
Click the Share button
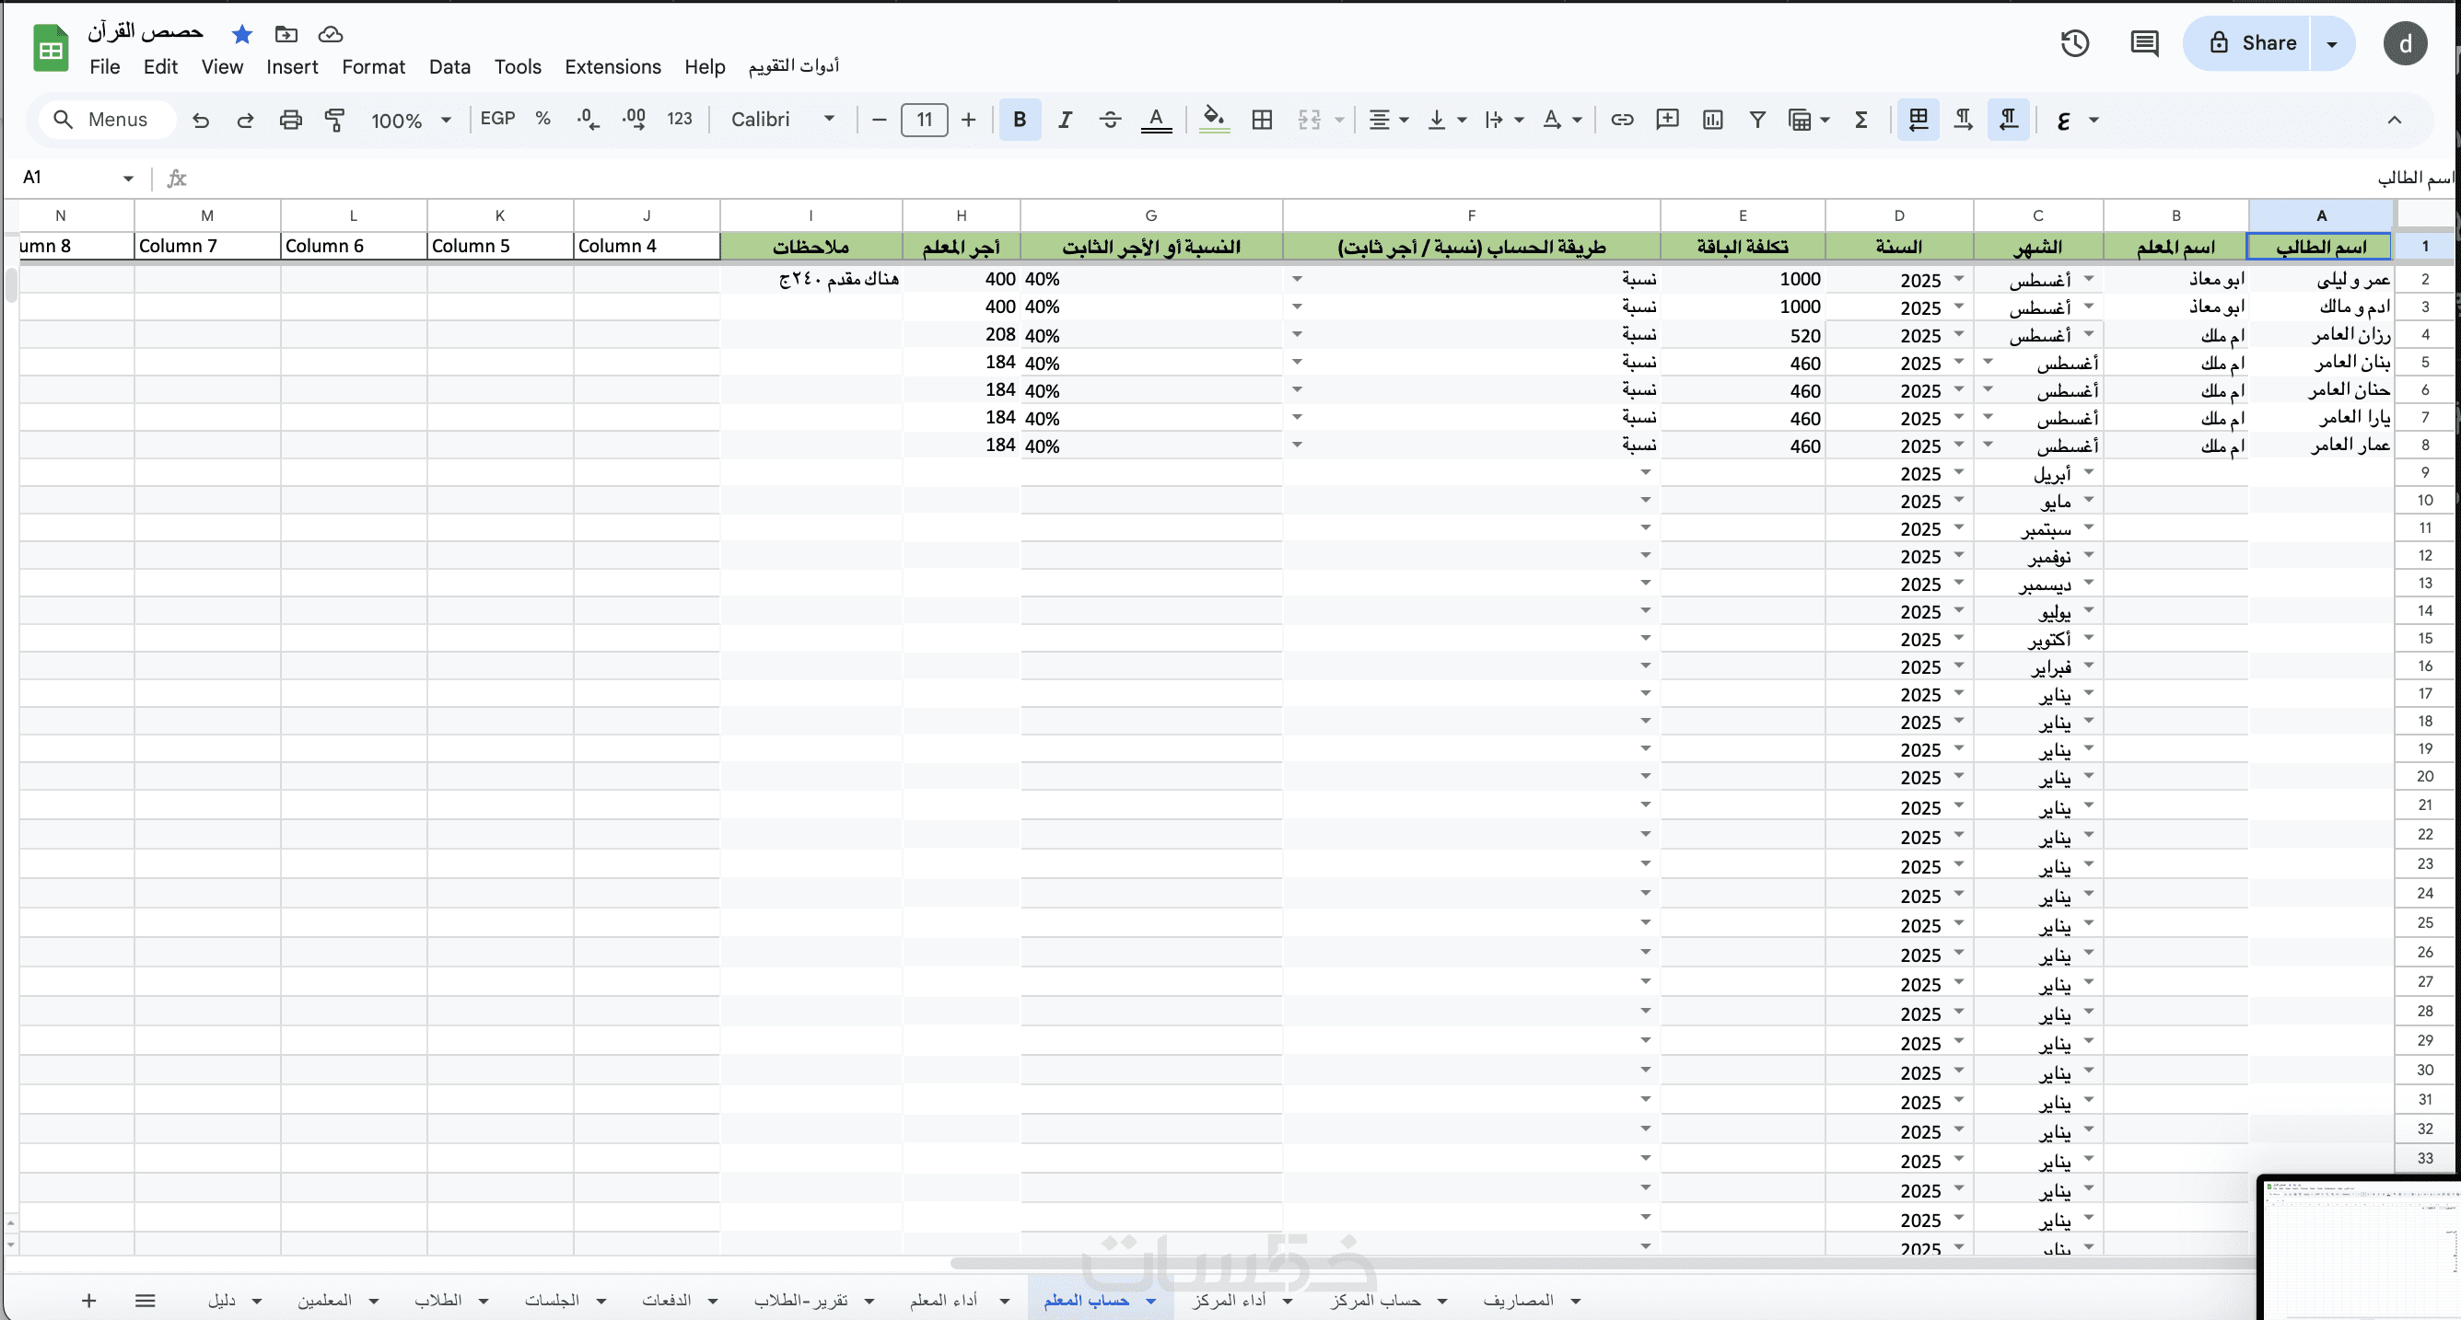pyautogui.click(x=2253, y=43)
